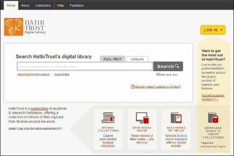Open 'Should I search catalog or full-text?' link
This screenshot has width=234, height=156.
(x=158, y=87)
